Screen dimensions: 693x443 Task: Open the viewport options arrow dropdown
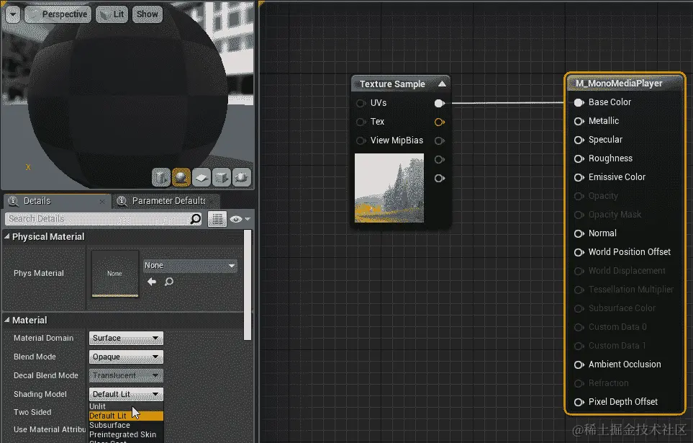coord(13,14)
